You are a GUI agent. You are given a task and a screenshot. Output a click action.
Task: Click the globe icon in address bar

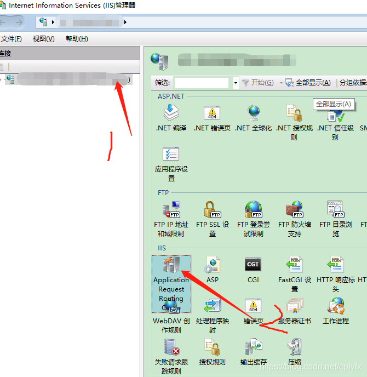point(43,22)
